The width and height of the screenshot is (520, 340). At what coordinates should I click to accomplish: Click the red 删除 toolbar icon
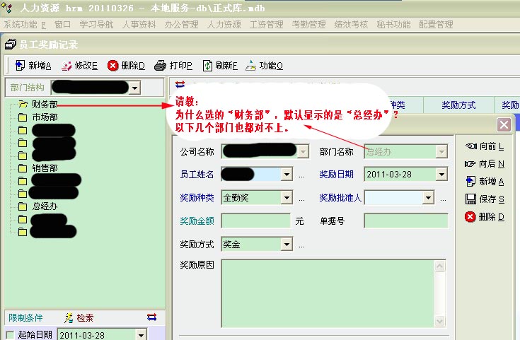(113, 66)
